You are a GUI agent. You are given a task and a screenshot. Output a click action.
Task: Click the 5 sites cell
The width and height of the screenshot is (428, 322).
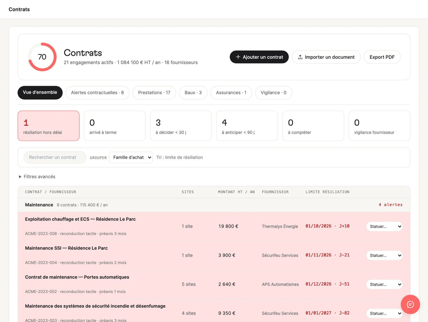coord(189,284)
